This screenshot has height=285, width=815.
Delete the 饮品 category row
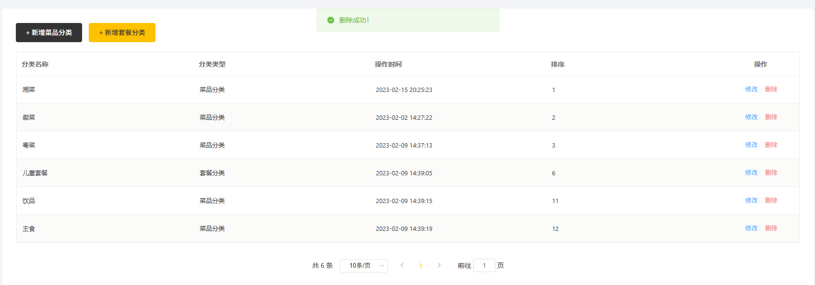(771, 200)
